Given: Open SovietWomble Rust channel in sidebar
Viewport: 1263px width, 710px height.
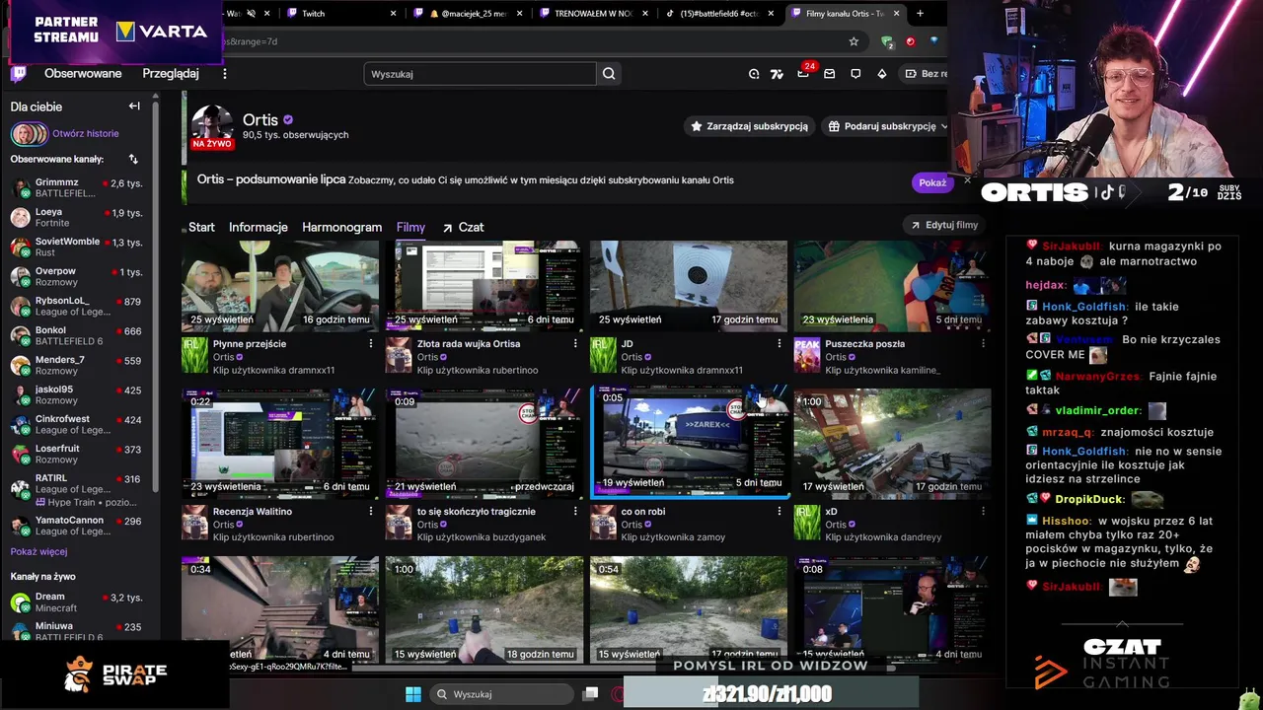Looking at the screenshot, I should (x=77, y=248).
